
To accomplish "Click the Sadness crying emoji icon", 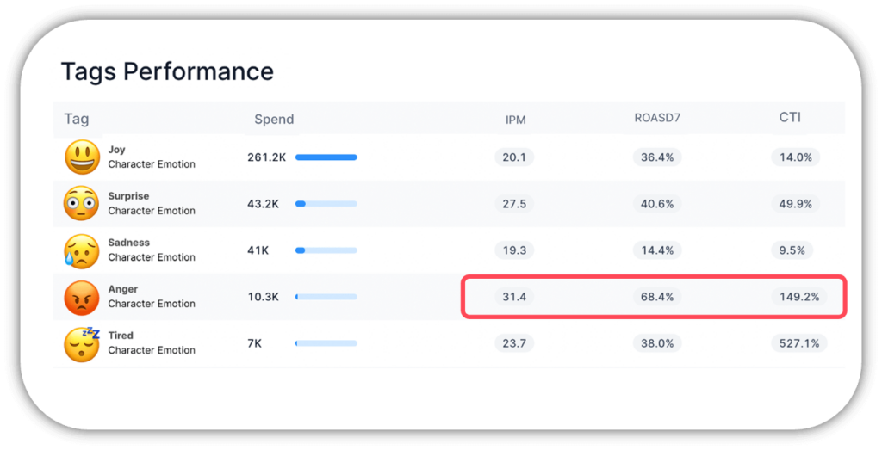I will point(82,250).
